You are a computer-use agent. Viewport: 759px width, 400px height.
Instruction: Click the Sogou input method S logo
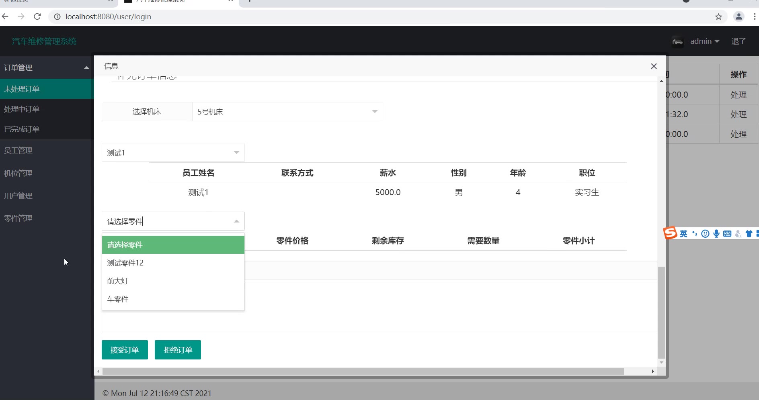[x=670, y=233]
